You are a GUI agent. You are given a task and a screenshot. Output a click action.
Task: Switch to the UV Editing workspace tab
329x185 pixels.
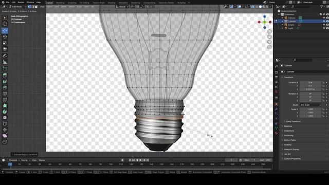(x=84, y=3)
